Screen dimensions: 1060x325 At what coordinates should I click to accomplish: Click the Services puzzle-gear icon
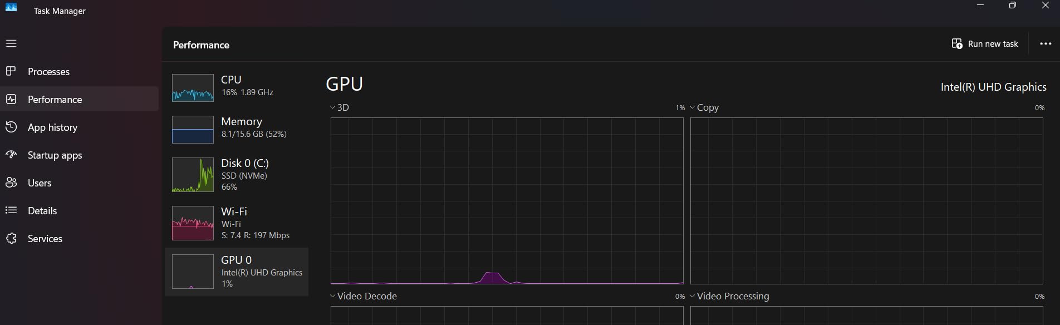11,238
